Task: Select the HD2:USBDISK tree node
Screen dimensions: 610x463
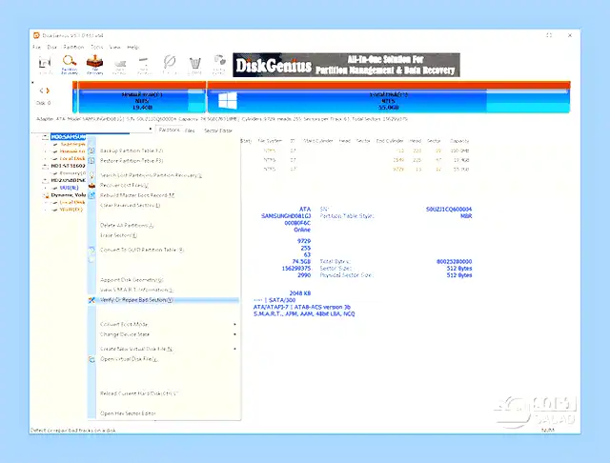Action: point(69,180)
